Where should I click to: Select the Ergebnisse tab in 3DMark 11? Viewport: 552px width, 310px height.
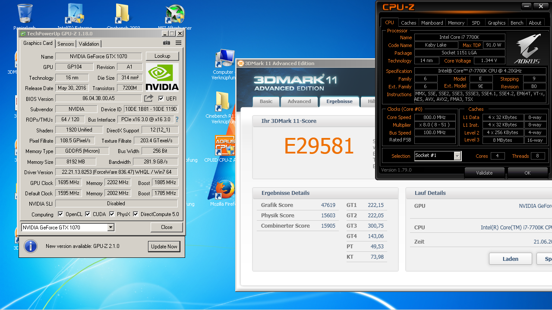(x=339, y=101)
